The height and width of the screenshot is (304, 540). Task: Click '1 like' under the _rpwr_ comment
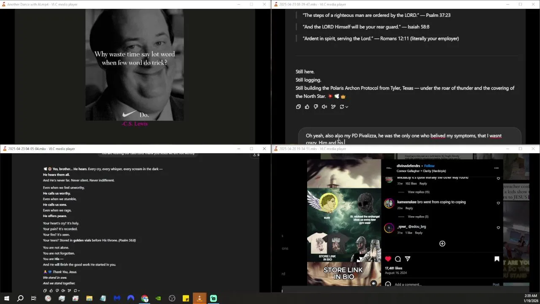click(x=409, y=233)
